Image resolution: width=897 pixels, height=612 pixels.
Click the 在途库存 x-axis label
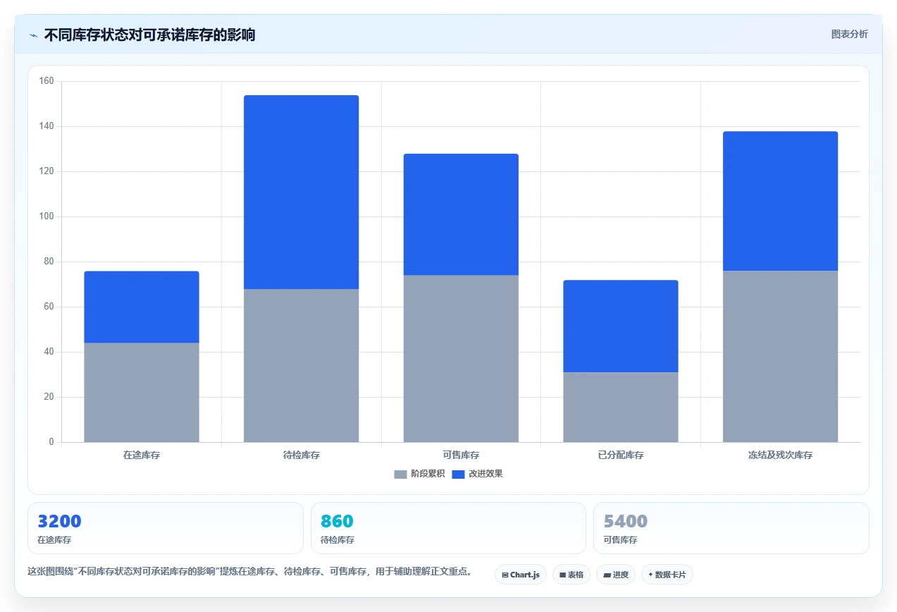(x=142, y=455)
